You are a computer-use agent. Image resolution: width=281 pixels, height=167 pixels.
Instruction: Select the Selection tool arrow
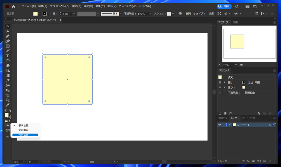click(x=7, y=26)
